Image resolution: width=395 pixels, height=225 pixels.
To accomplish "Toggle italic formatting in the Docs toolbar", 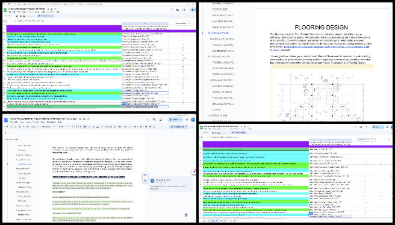I will (x=89, y=126).
